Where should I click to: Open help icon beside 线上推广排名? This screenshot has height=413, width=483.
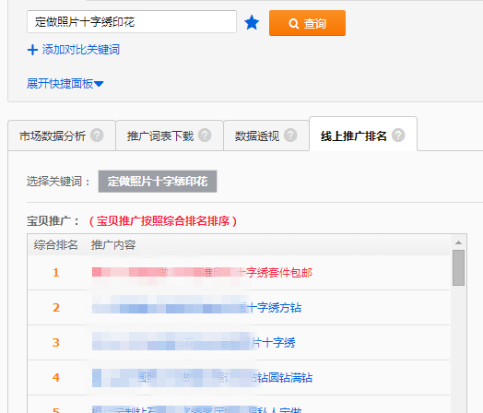(398, 136)
